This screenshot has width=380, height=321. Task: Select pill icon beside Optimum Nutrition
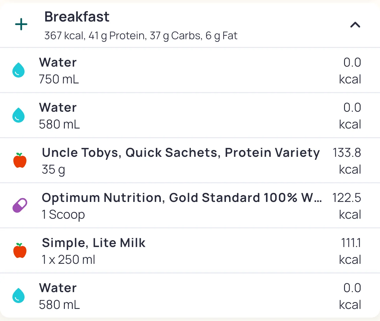click(x=20, y=205)
